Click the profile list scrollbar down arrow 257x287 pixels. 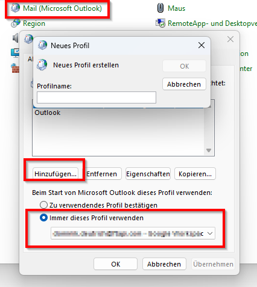209,150
